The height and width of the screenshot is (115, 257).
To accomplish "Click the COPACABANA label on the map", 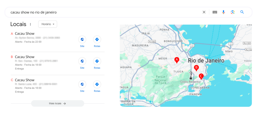I will click(x=200, y=88).
